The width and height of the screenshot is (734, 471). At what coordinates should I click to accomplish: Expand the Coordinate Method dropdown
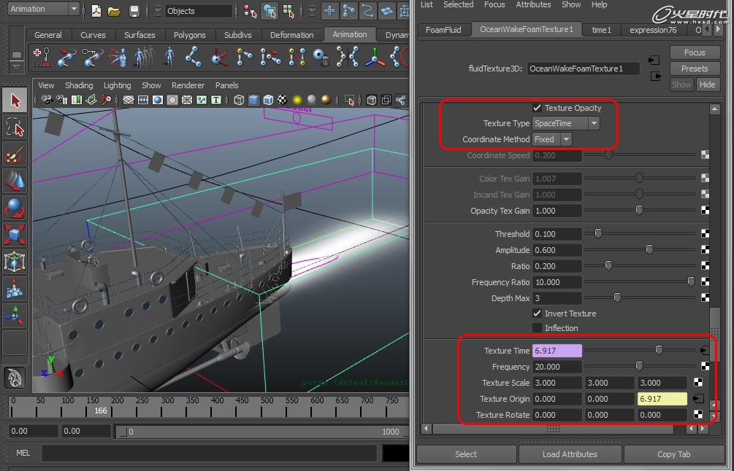(551, 139)
